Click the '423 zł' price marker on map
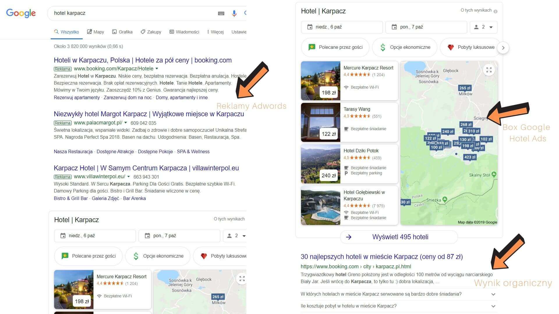The width and height of the screenshot is (559, 314). coord(470,157)
